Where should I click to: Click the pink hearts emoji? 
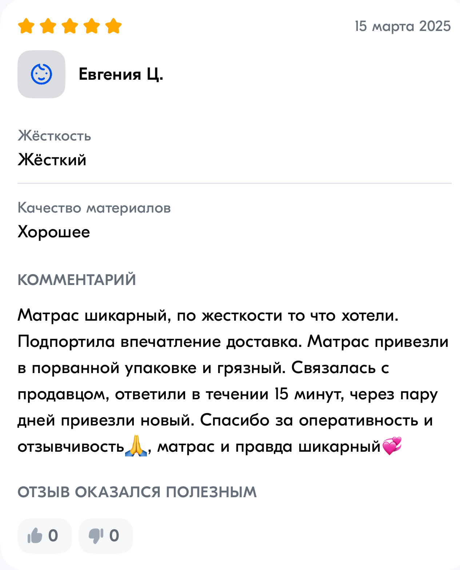click(x=392, y=446)
